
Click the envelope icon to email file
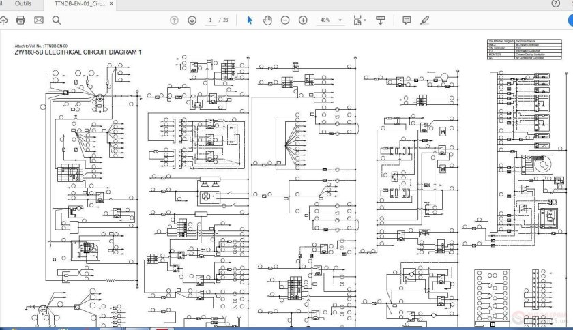39,20
